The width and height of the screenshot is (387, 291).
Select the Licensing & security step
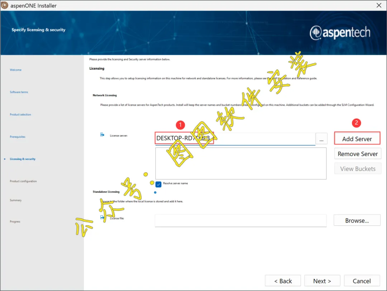pyautogui.click(x=23, y=159)
